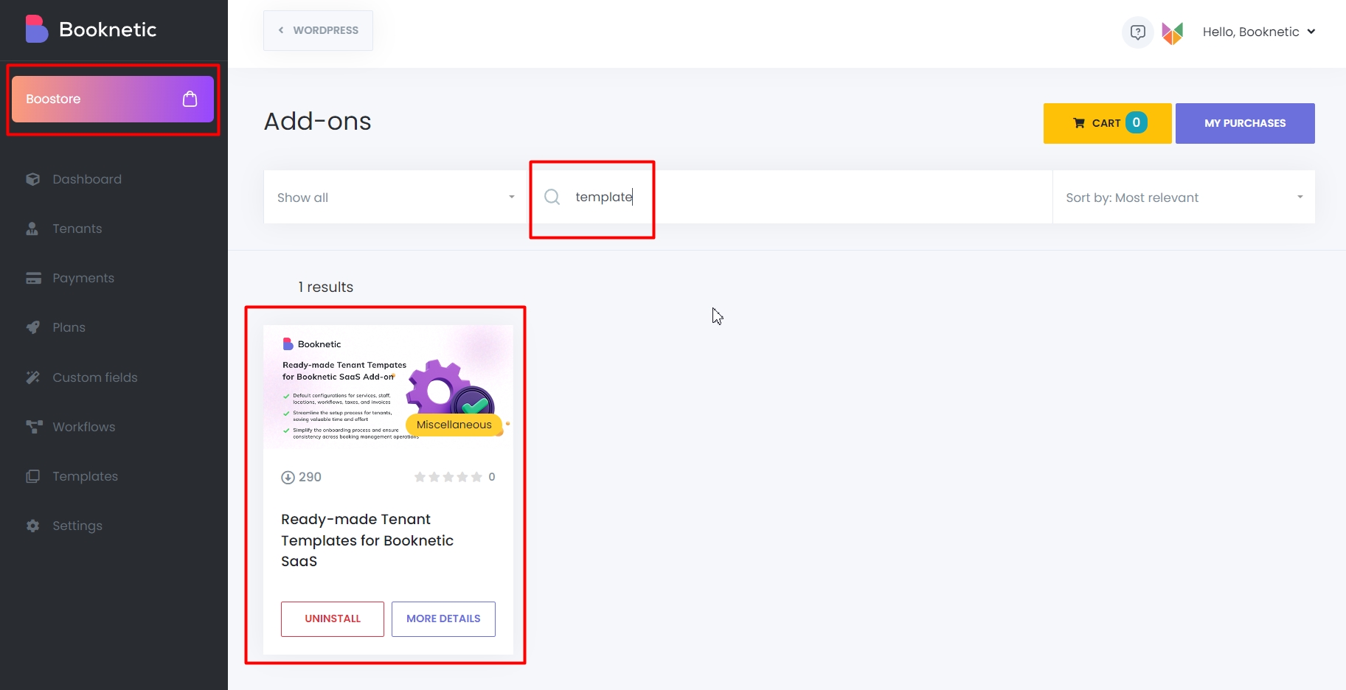Open Ready-made Tenant Templates title
This screenshot has height=690, width=1346.
click(367, 540)
